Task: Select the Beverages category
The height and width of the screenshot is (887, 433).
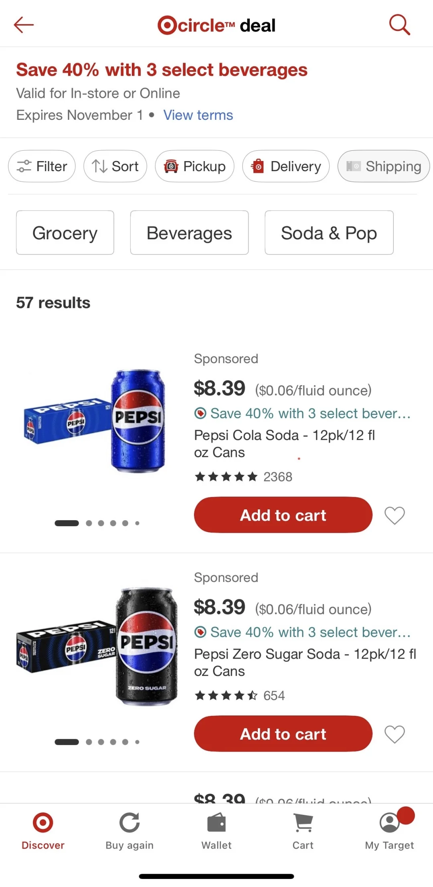Action: click(x=189, y=233)
